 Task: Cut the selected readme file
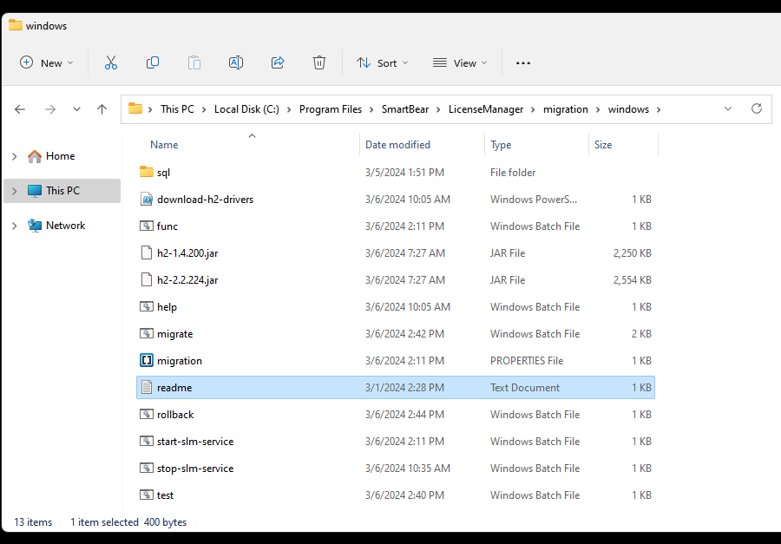[x=111, y=62]
